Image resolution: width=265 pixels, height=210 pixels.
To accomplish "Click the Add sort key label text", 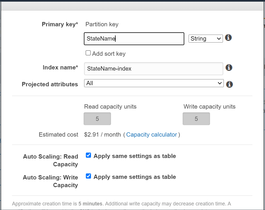I will (x=109, y=54).
